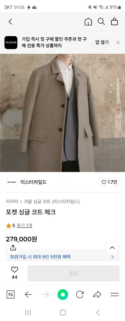View the coat product image
The image size is (125, 321).
(62, 113)
